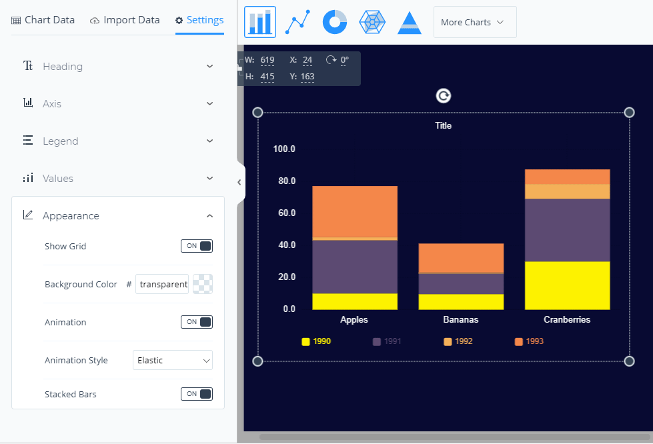Click the rotate handle above the chart
This screenshot has width=653, height=444.
coord(444,96)
